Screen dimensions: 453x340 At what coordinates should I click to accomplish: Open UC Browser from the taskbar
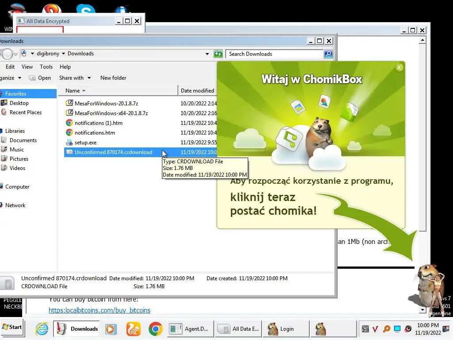[133, 329]
